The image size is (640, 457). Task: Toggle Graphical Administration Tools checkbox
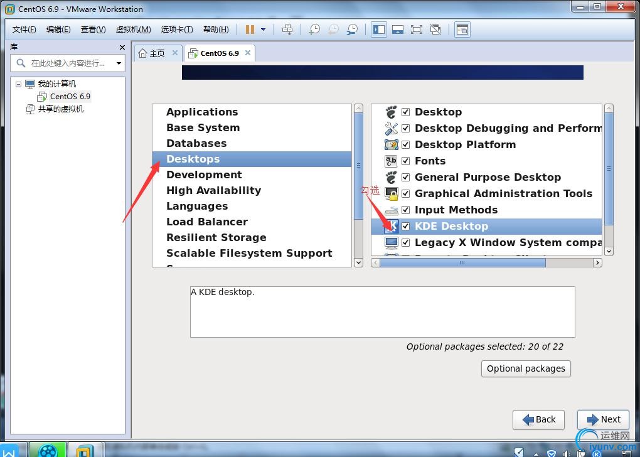click(406, 193)
